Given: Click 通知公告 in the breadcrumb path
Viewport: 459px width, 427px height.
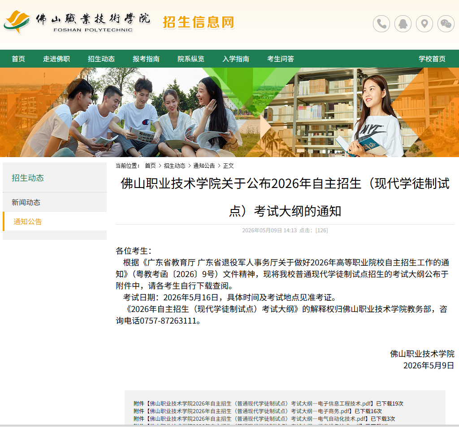Looking at the screenshot, I should [x=204, y=166].
